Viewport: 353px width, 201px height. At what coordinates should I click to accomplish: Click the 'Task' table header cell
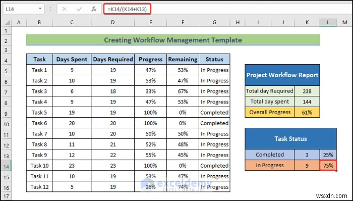[x=39, y=59]
